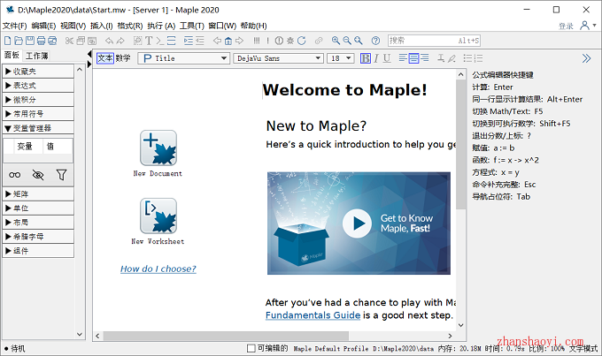Image resolution: width=602 pixels, height=356 pixels.
Task: Expand the 矩阵 palette
Action: coord(38,194)
